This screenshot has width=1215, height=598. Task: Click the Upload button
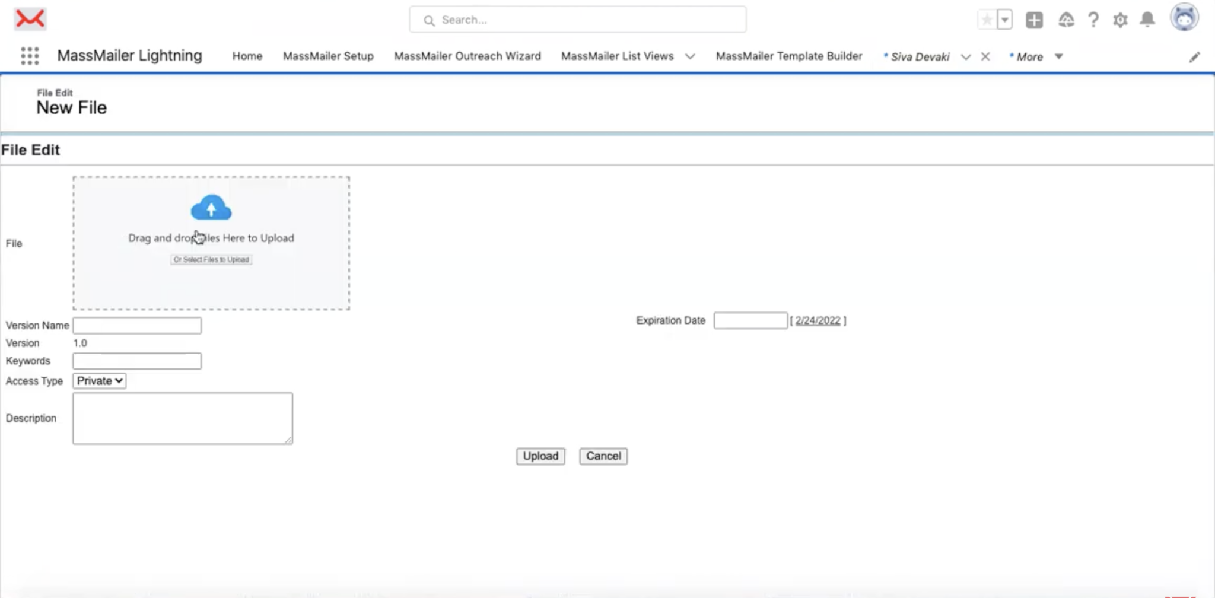coord(539,456)
